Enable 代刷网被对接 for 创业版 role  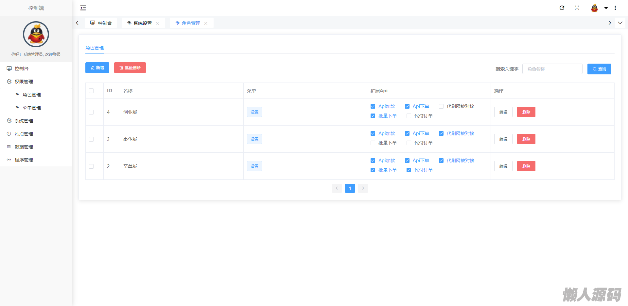coord(441,106)
